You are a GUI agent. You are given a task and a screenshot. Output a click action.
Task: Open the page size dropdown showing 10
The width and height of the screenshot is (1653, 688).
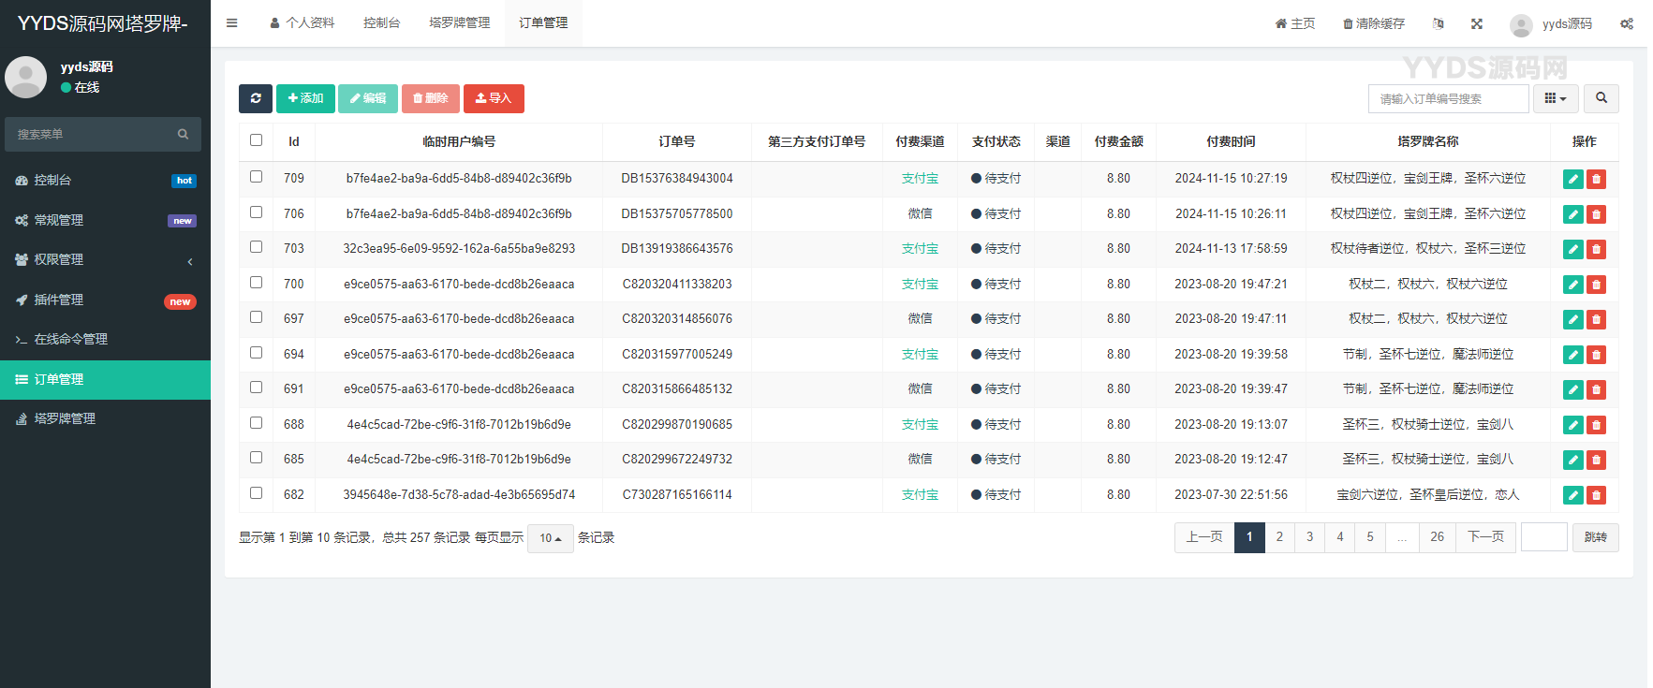point(550,538)
